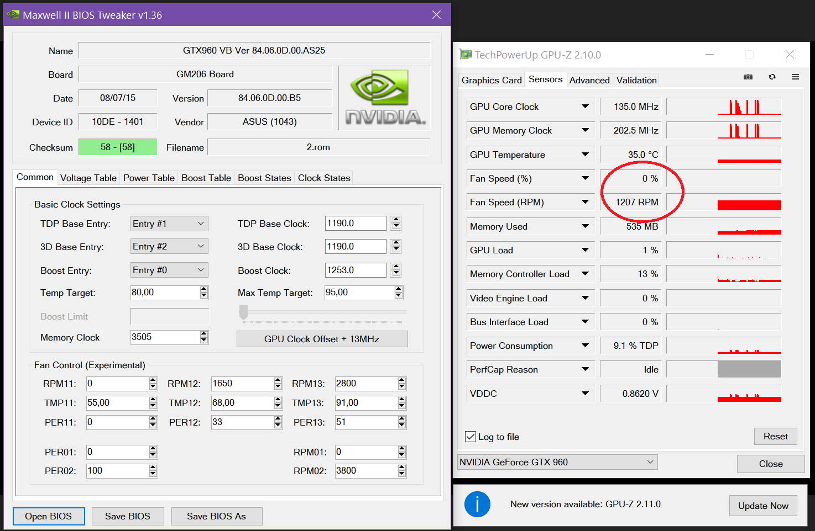Click the Fan Speed (RPM) history graph

(x=724, y=202)
